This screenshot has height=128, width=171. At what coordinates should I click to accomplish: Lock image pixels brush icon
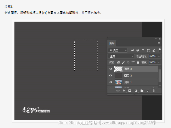click(123, 62)
